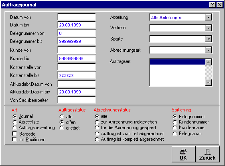The height and width of the screenshot is (166, 225).
Task: Focus the Von Sachbearbeiter text field
Action: coord(77,99)
